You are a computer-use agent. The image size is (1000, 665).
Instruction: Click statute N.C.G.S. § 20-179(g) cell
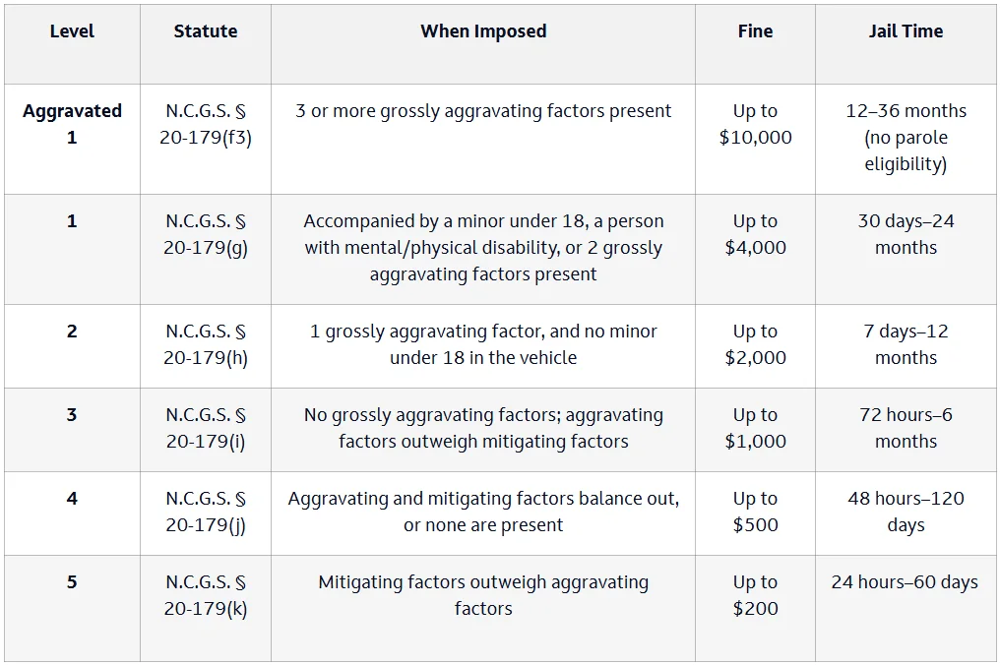(x=206, y=249)
